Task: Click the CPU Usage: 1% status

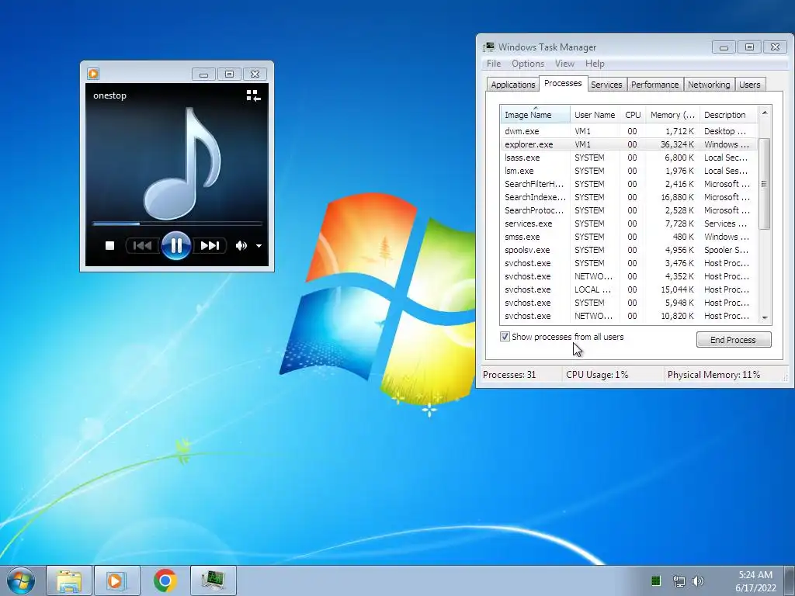Action: [x=597, y=375]
